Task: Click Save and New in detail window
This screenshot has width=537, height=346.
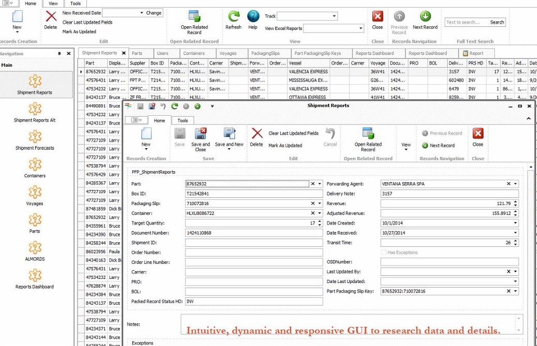Action: point(229,139)
